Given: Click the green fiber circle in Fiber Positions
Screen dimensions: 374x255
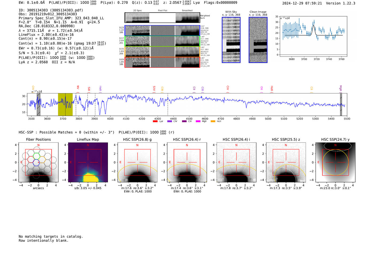Looking at the screenshot, I should coord(36,156).
